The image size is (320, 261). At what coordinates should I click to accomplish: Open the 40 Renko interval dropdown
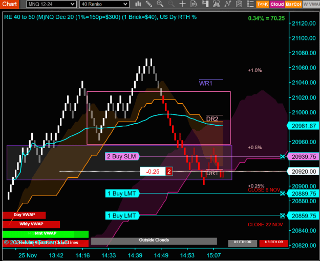pyautogui.click(x=104, y=4)
